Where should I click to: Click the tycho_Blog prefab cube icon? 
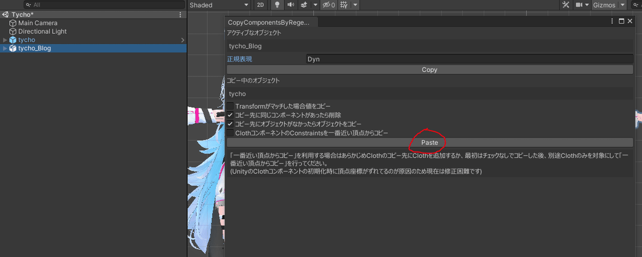click(13, 48)
